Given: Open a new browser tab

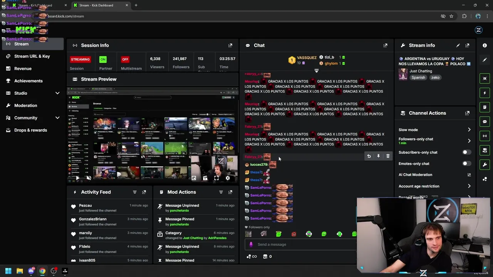Looking at the screenshot, I should coord(136,5).
